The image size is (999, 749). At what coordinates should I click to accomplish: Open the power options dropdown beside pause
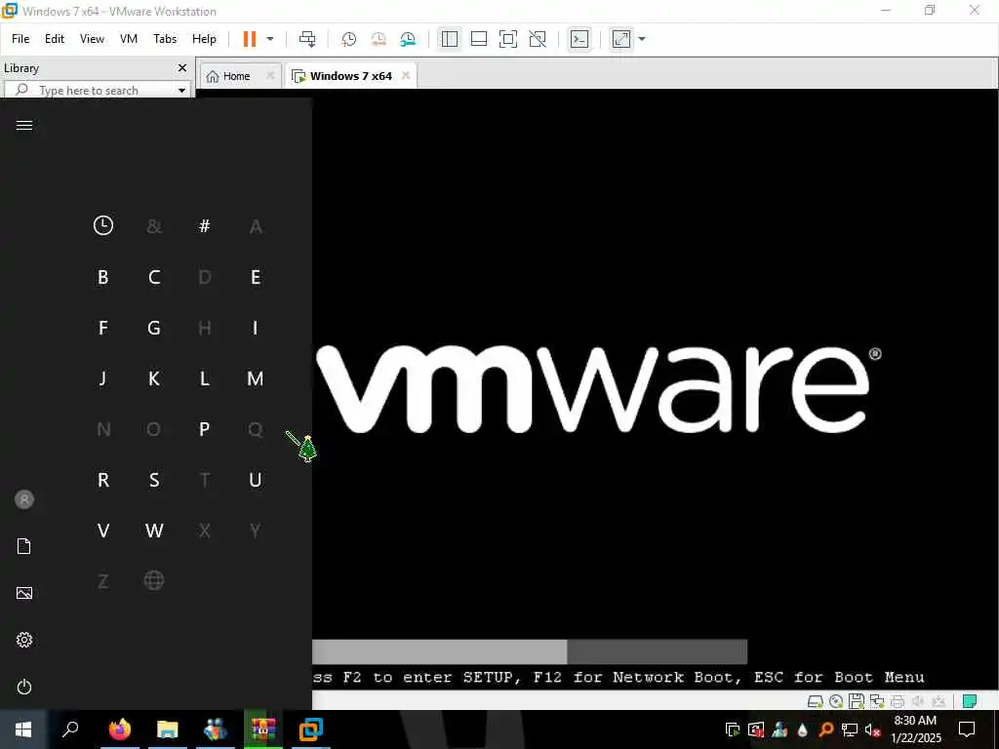tap(270, 39)
